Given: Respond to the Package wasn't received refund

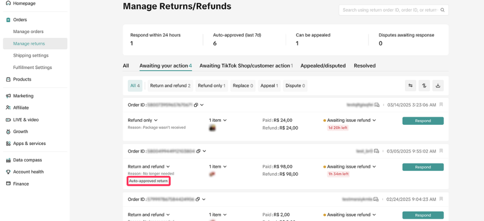Looking at the screenshot, I should click(x=422, y=121).
